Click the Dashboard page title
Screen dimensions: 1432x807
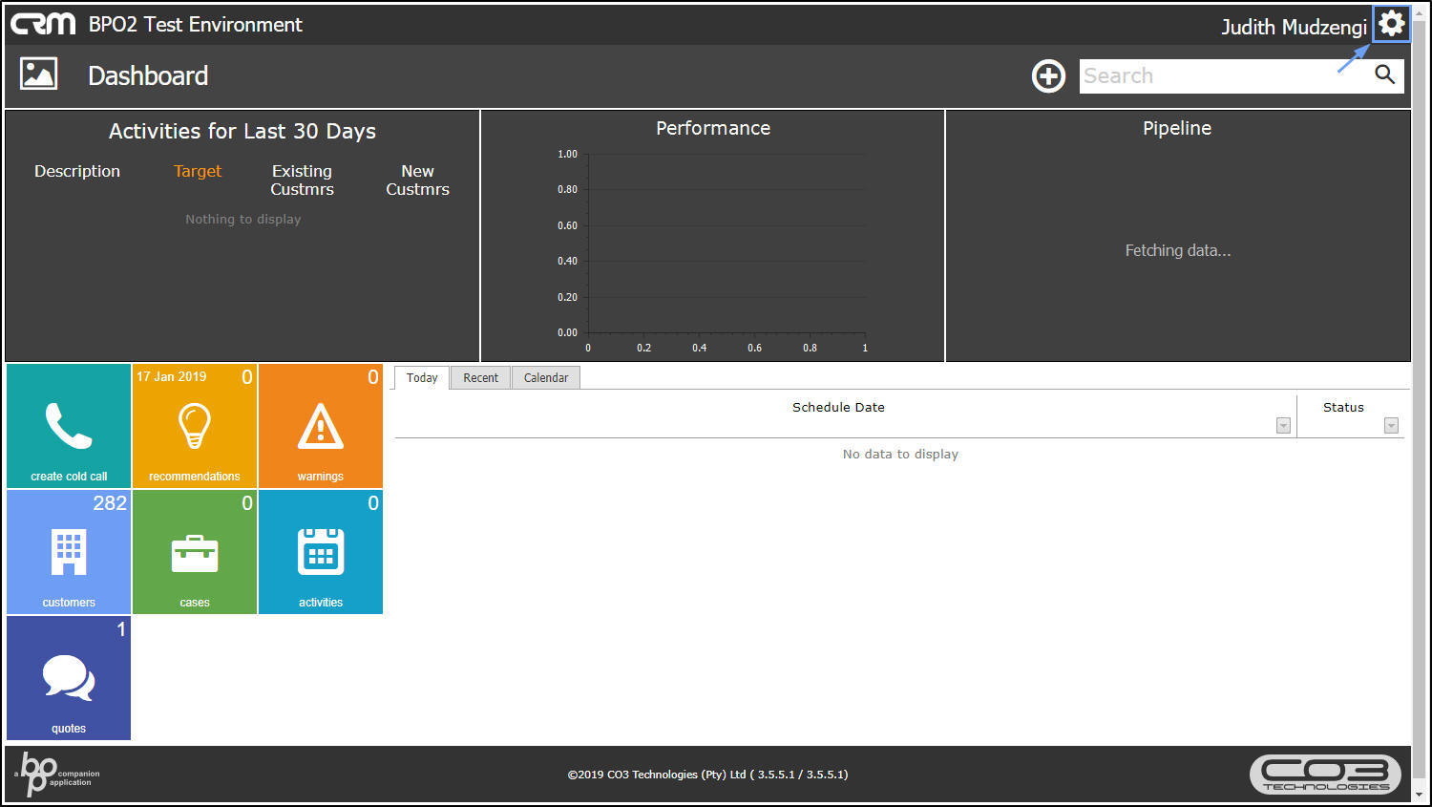(148, 76)
